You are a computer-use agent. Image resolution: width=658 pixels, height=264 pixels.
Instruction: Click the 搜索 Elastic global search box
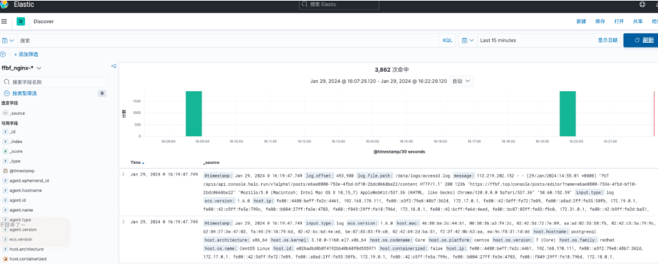339,5
